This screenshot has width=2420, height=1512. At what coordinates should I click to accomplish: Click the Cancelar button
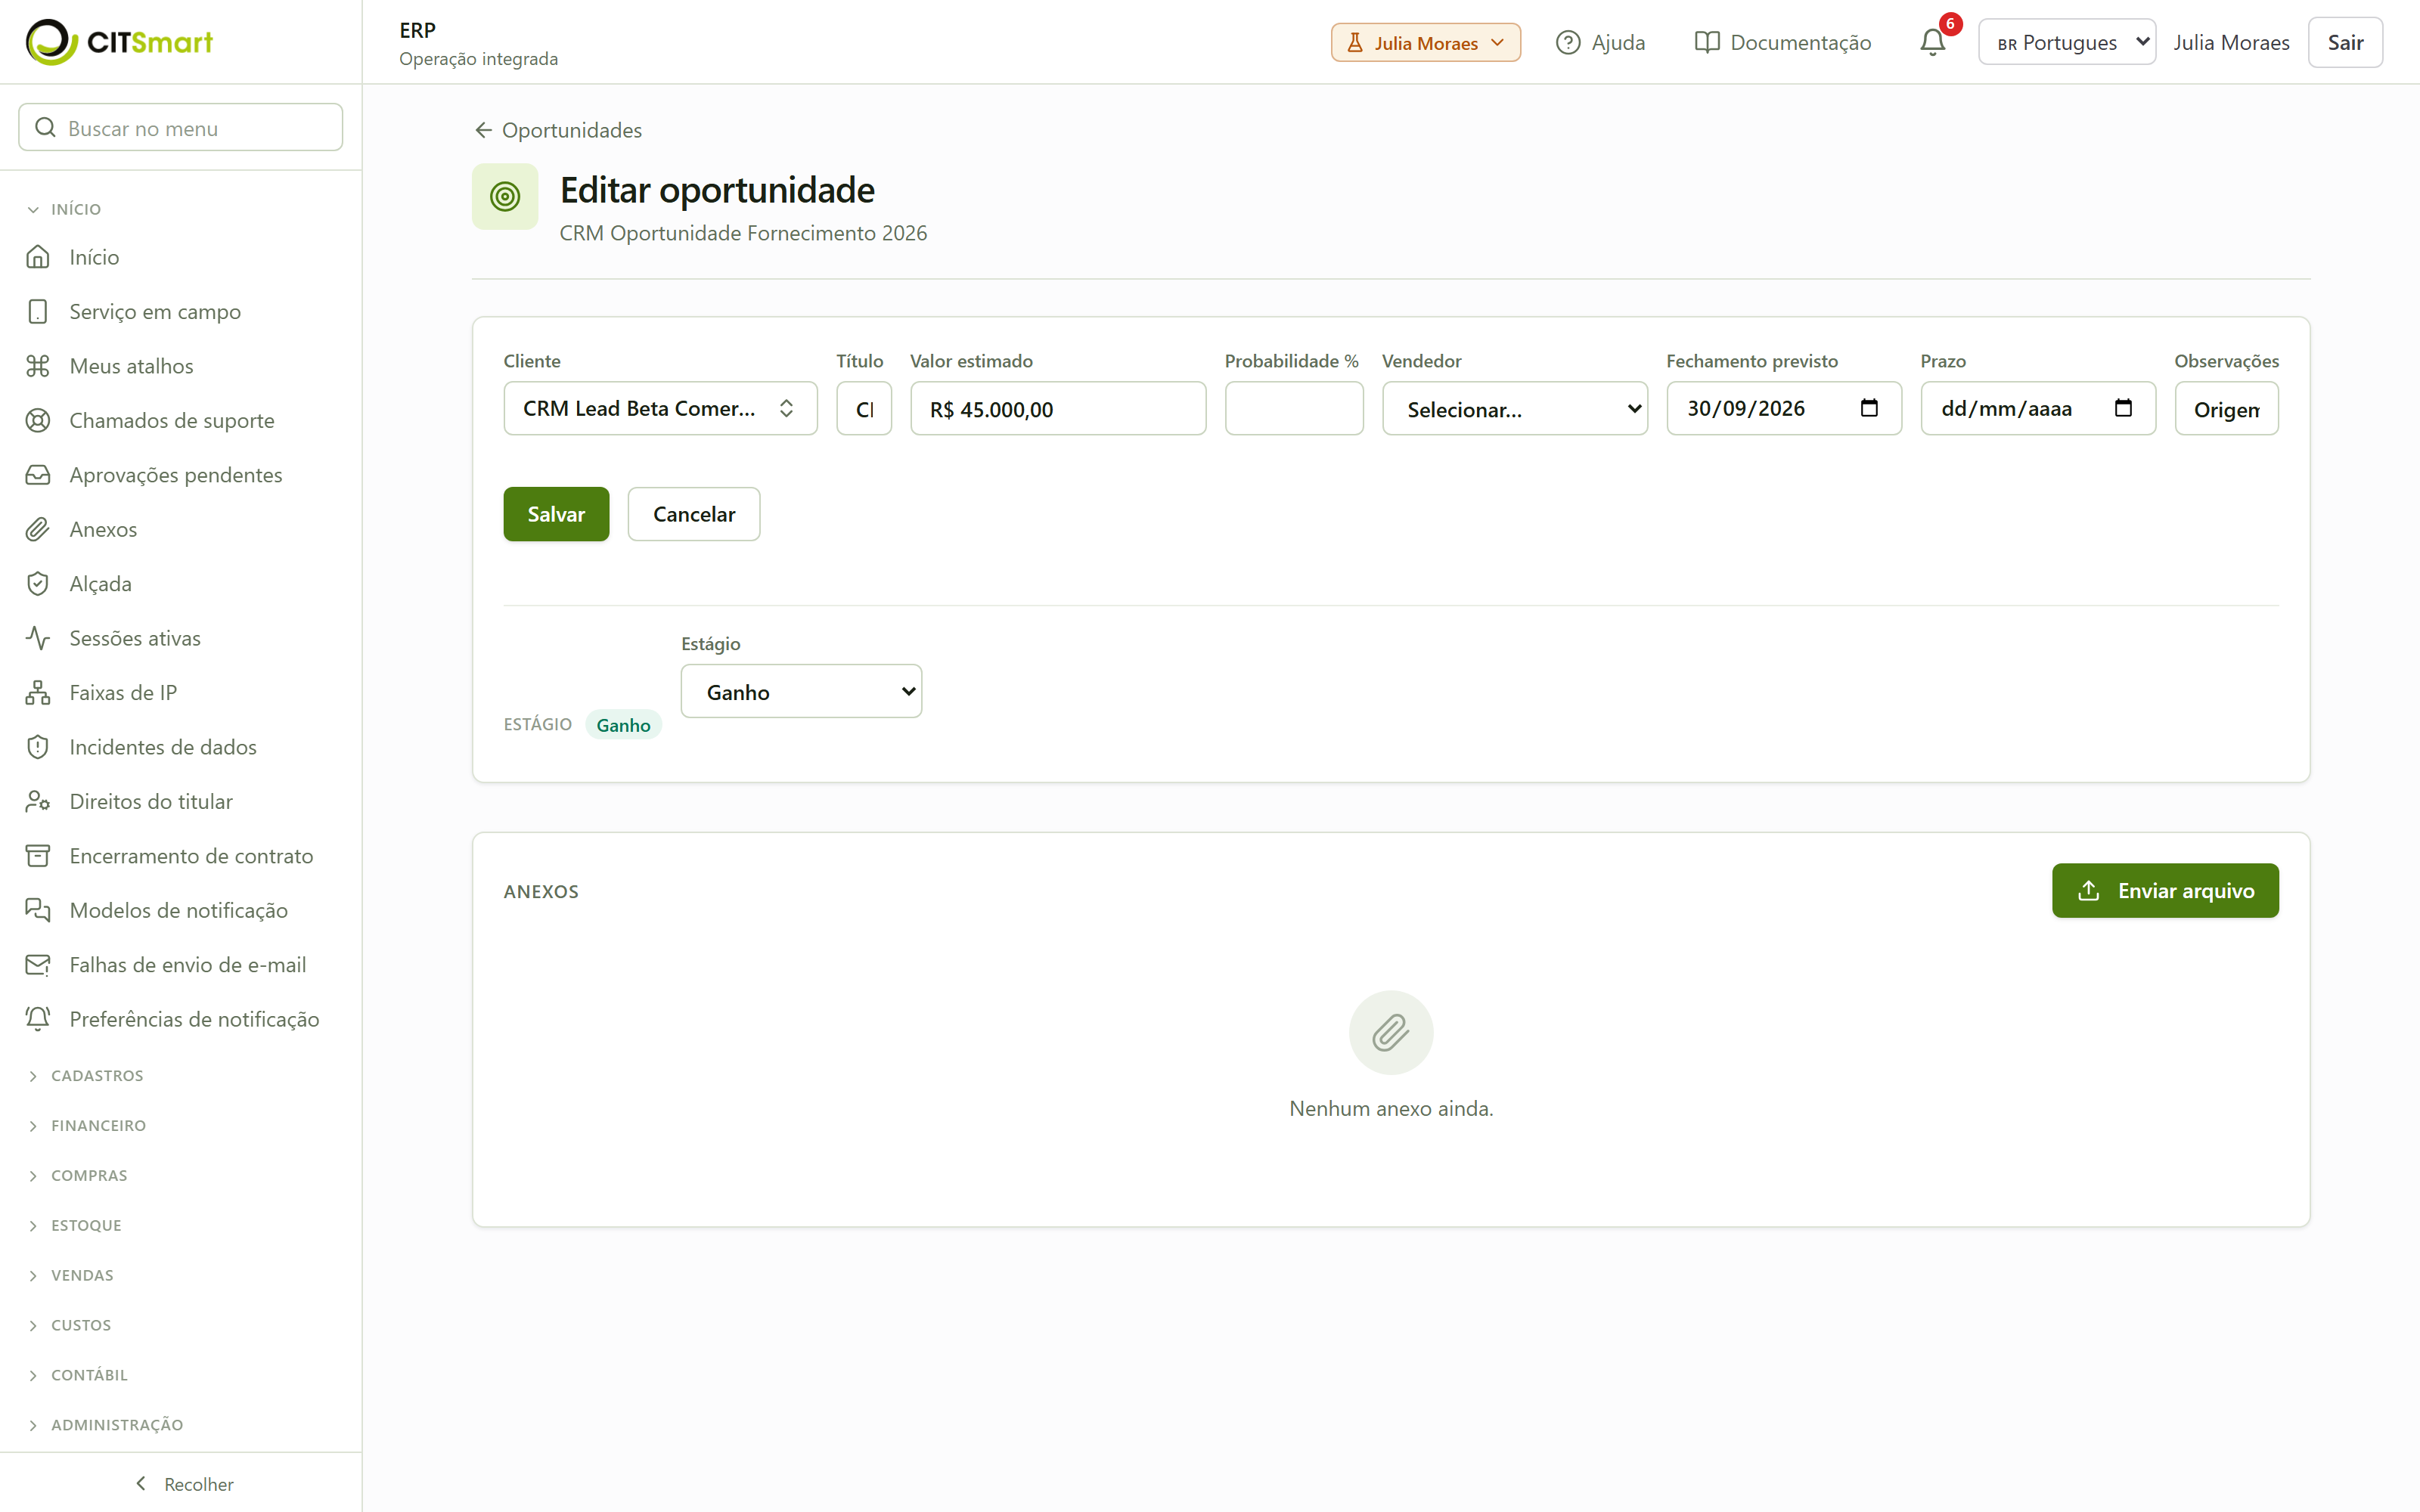click(x=694, y=514)
